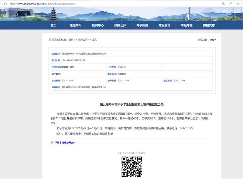Click 正文 in breadcrumb trail
This screenshot has height=179, width=243.
94,40
